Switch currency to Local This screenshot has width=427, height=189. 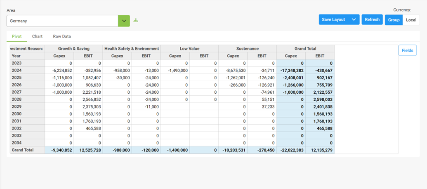(411, 20)
